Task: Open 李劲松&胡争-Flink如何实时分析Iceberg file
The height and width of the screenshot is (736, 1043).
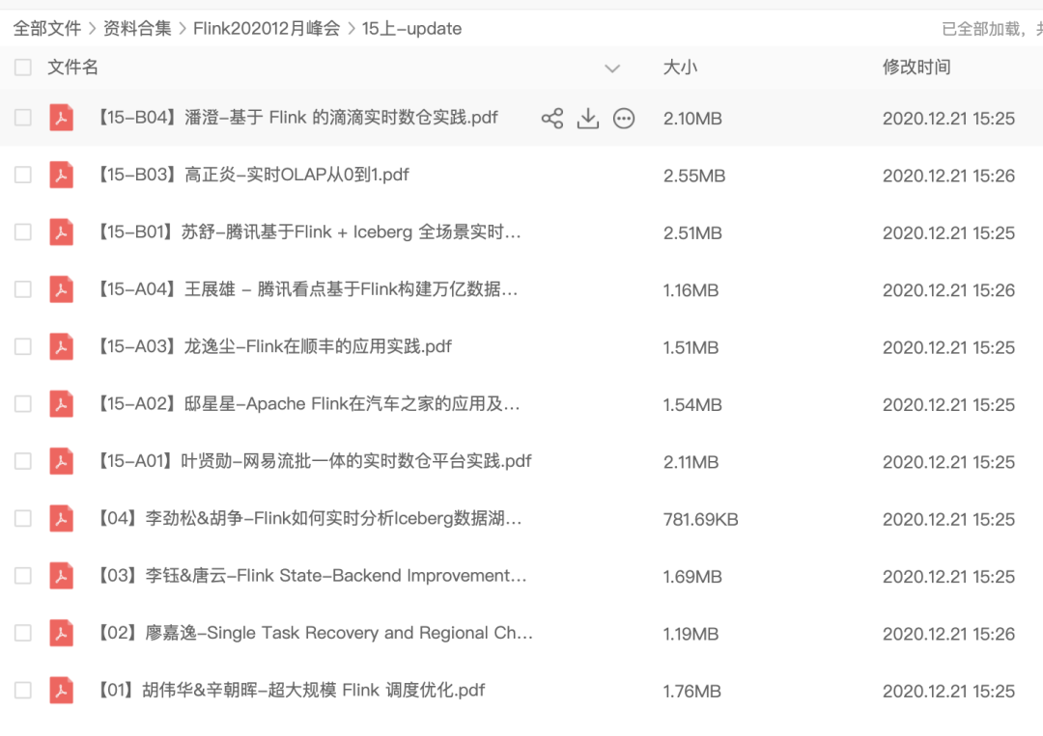Action: [x=309, y=518]
